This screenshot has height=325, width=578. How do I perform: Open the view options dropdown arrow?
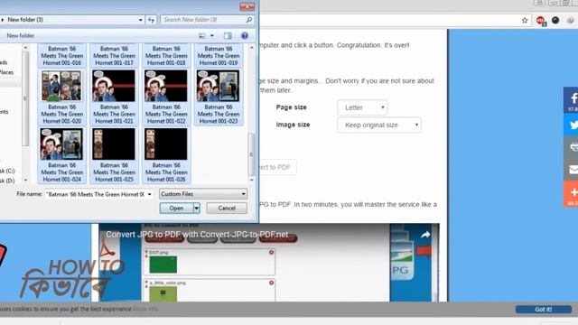pos(212,36)
